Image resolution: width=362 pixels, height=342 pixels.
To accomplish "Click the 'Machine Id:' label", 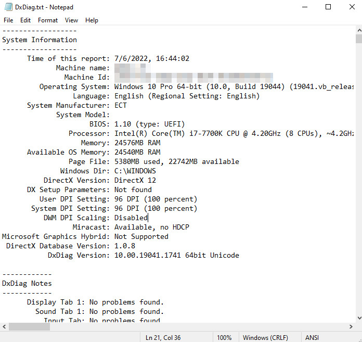I will [x=87, y=77].
